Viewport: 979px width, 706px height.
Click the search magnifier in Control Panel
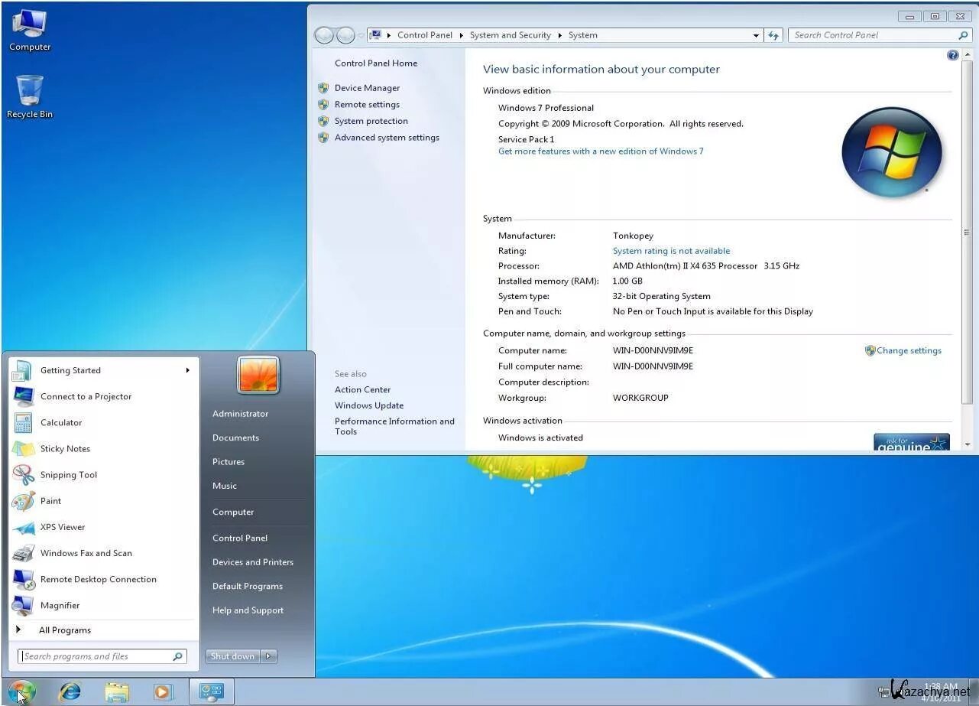click(x=963, y=35)
